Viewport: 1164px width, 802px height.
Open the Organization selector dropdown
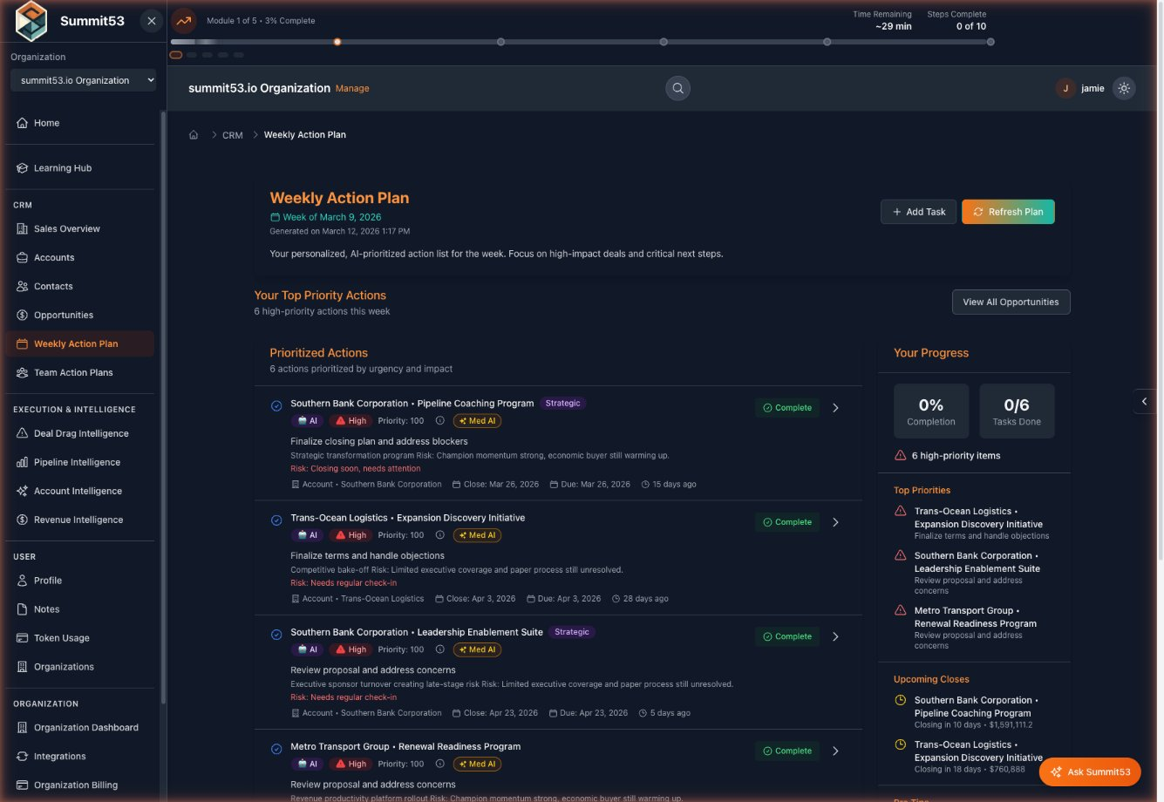[x=83, y=79]
